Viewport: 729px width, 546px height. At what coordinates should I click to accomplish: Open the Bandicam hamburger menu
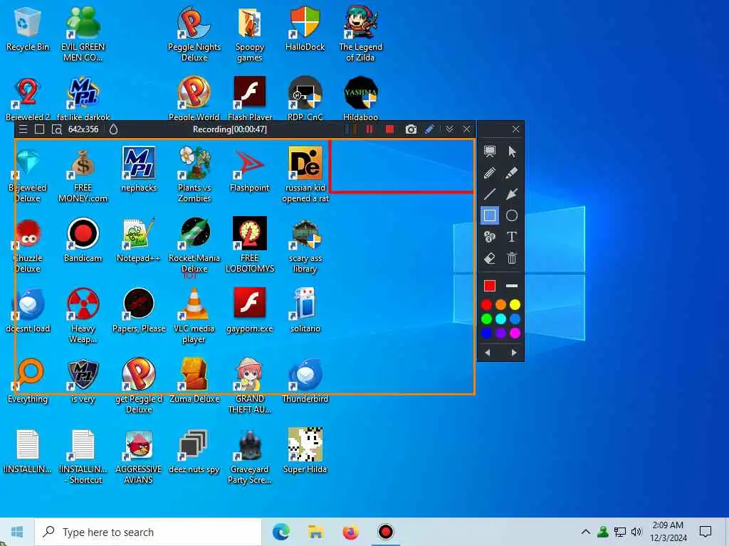pyautogui.click(x=23, y=129)
